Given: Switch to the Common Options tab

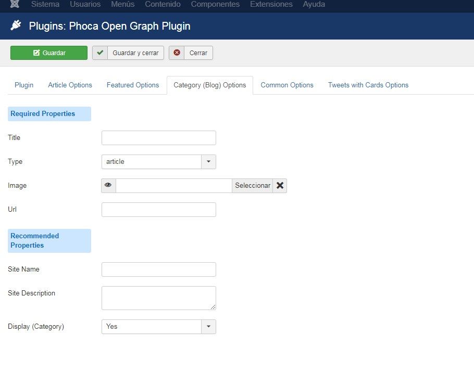Looking at the screenshot, I should [287, 85].
